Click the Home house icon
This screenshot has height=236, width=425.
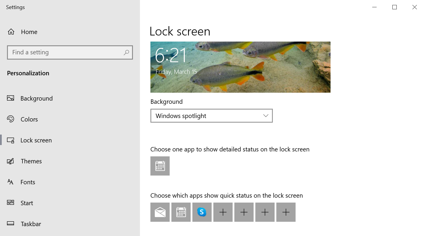(11, 32)
